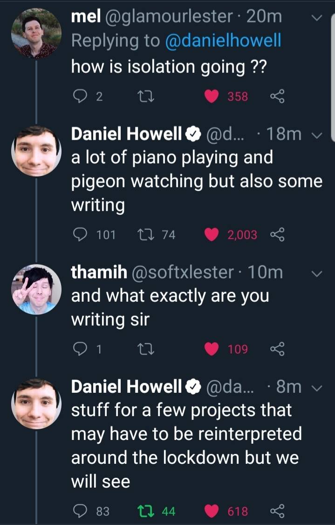
Task: Open mel's profile picture
Action: 36,33
